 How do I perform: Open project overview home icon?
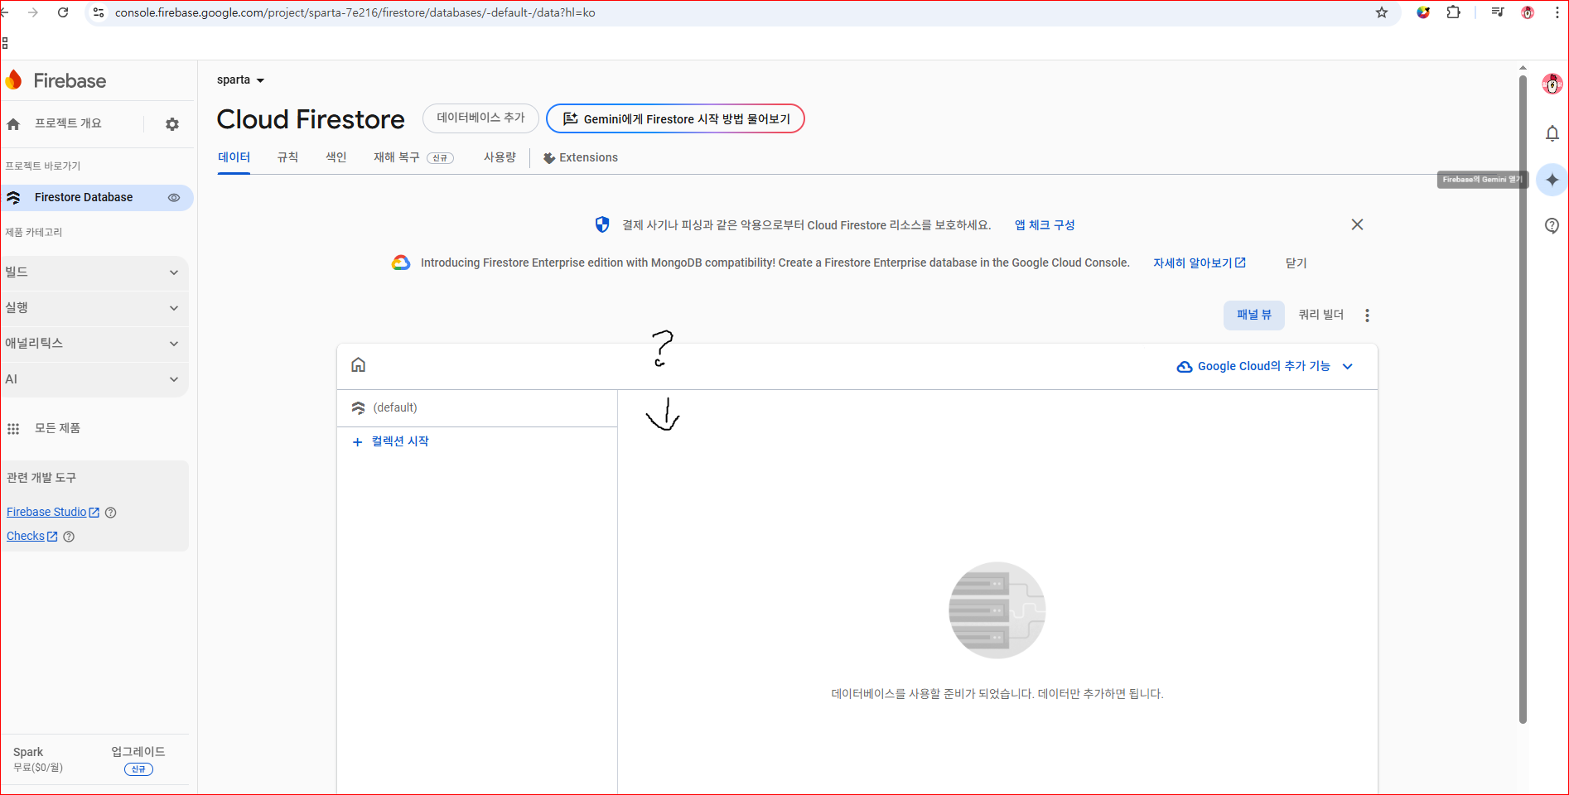[13, 124]
